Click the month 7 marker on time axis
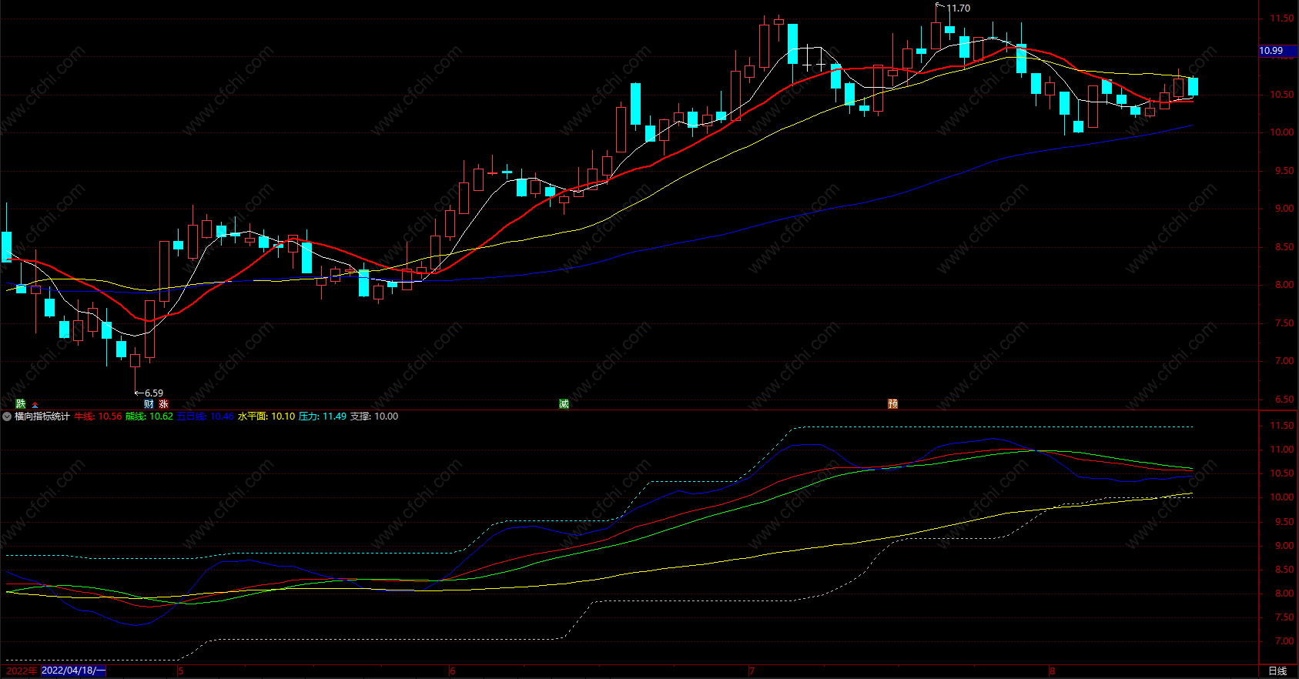1299x679 pixels. (x=752, y=671)
